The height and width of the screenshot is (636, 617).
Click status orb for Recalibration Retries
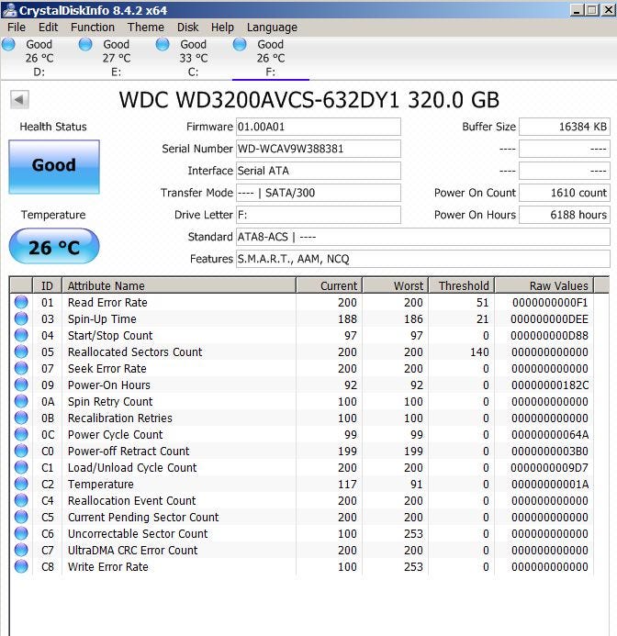point(21,418)
